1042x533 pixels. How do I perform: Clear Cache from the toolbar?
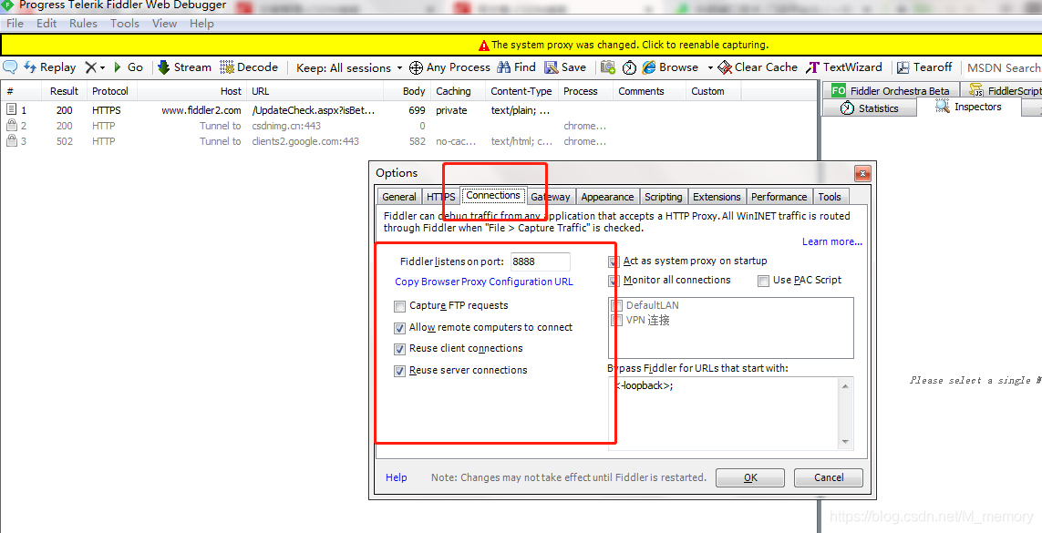(758, 67)
